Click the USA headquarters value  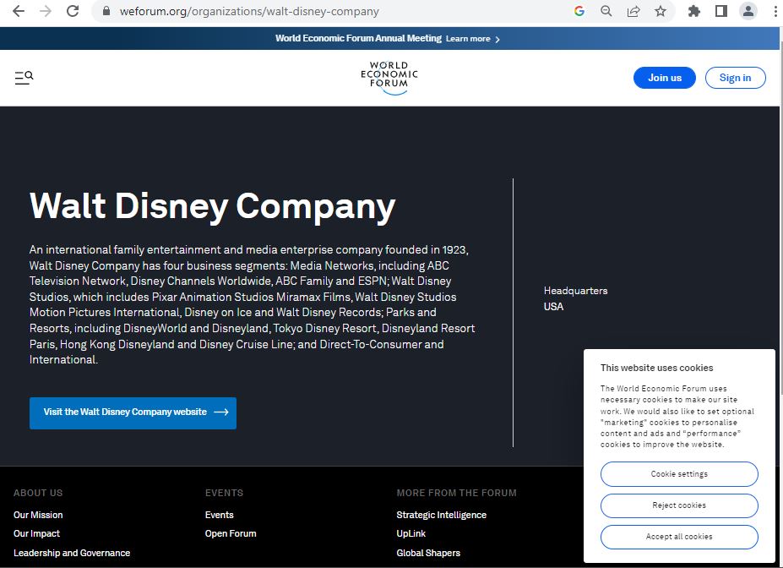[553, 307]
